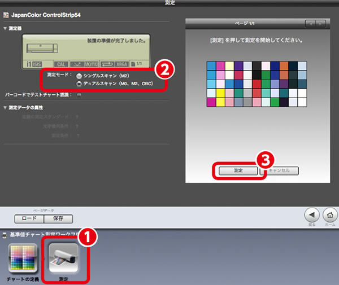339x285 pixels.
Task: Go to next page arrow in page header
Action: (321, 24)
